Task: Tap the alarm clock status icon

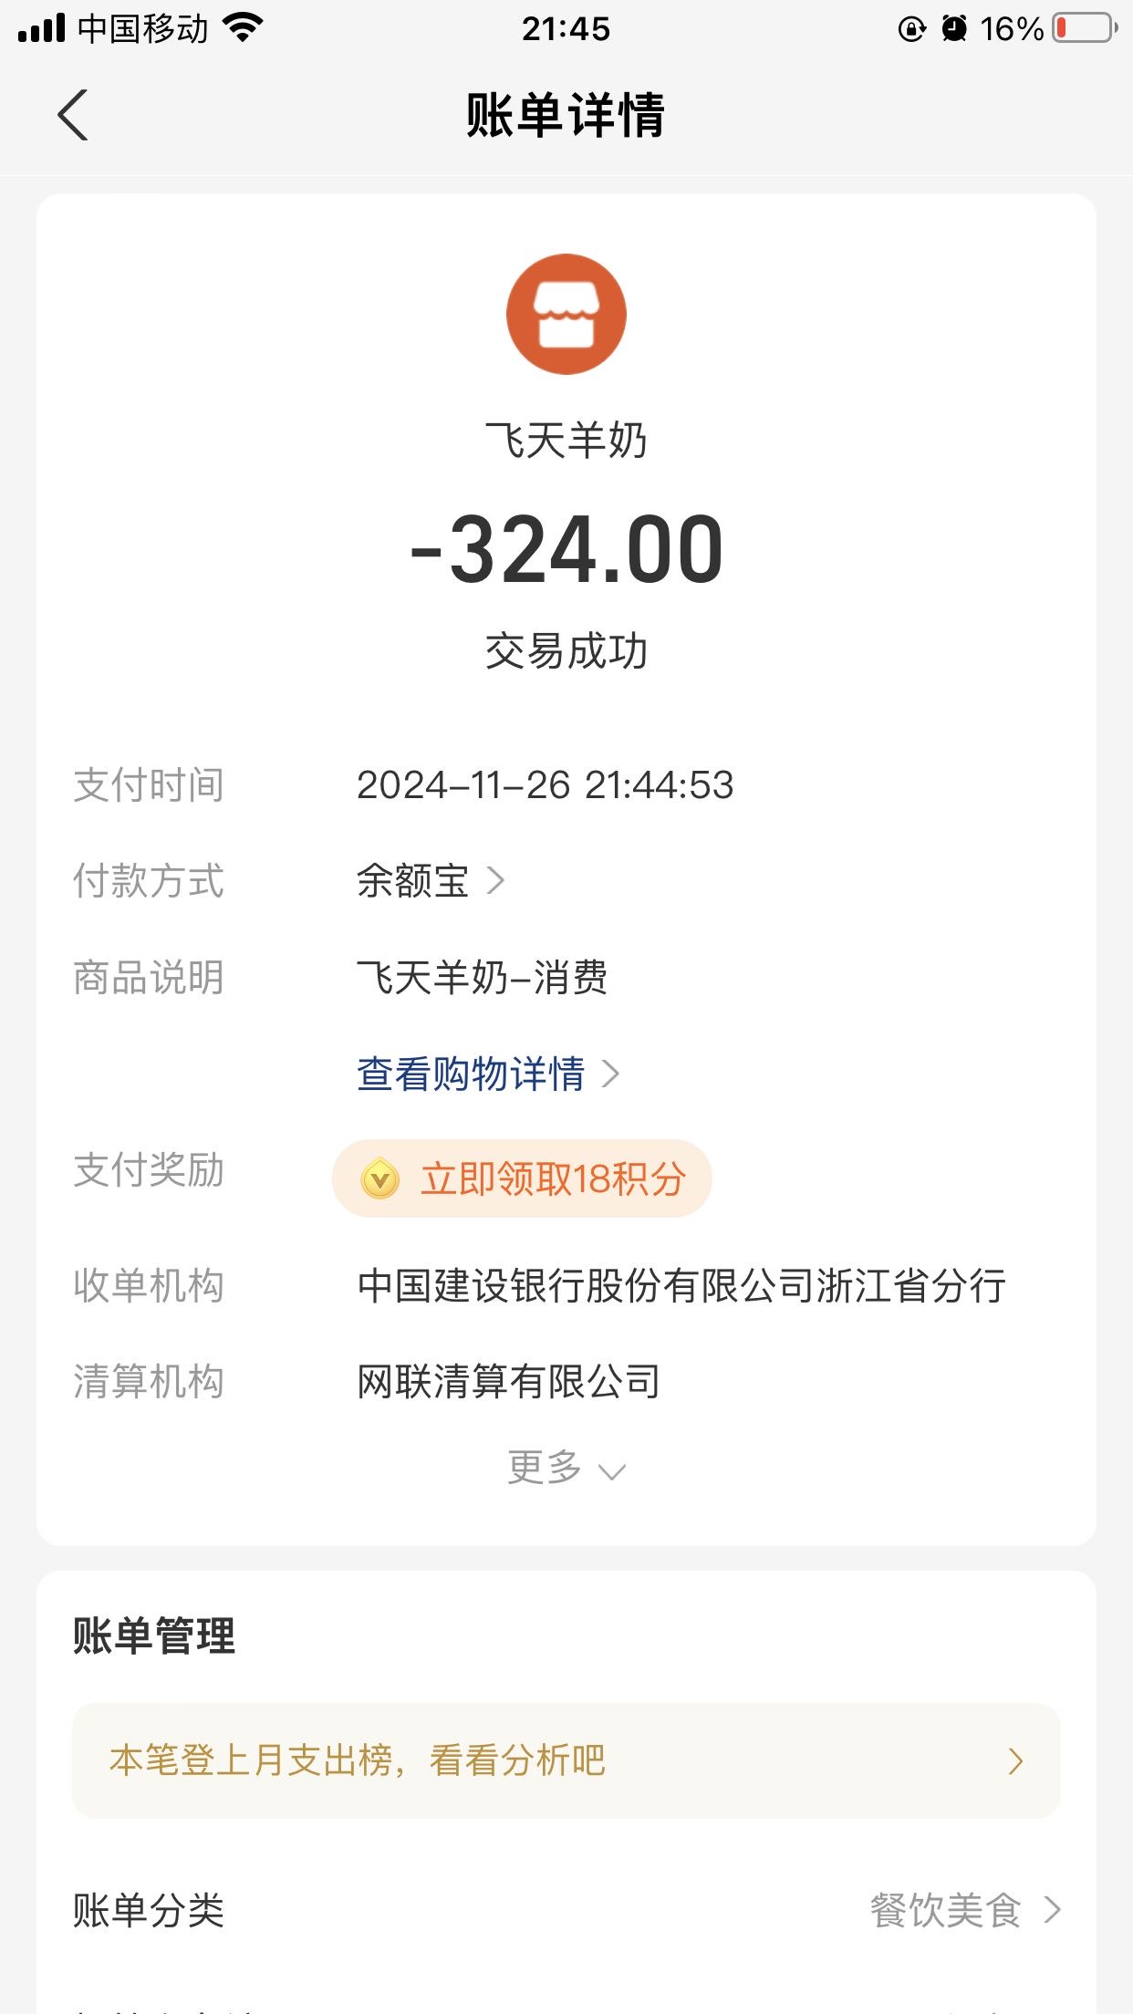Action: pyautogui.click(x=954, y=28)
